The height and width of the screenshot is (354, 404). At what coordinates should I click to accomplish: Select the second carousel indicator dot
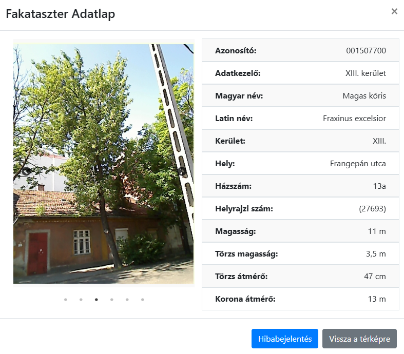pos(81,300)
